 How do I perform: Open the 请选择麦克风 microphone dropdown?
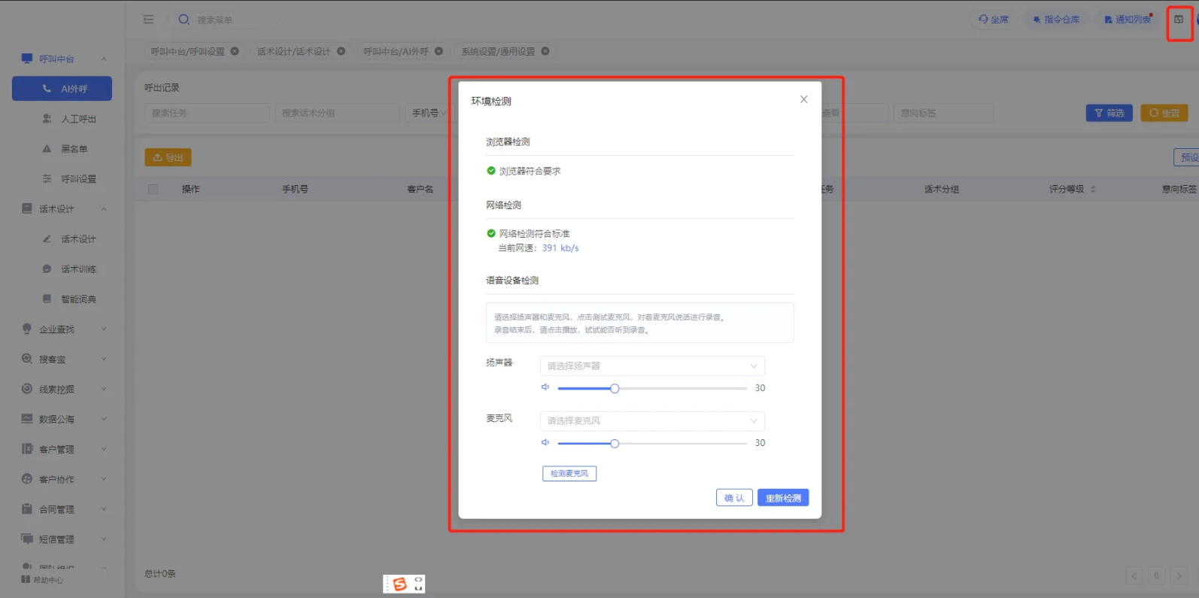[x=651, y=421]
